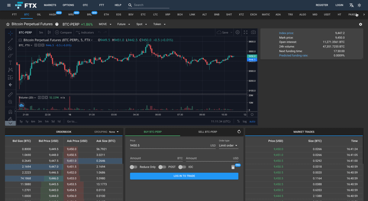
Task: Open the Token dropdown
Action: tap(159, 24)
